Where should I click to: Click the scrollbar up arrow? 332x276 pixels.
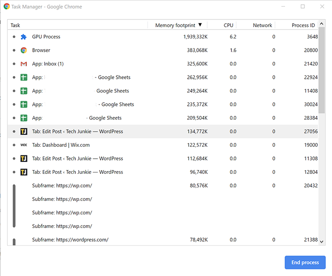pos(322,24)
